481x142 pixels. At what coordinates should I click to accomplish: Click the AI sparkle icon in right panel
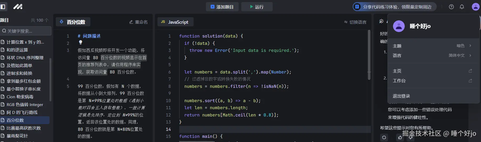click(x=381, y=21)
